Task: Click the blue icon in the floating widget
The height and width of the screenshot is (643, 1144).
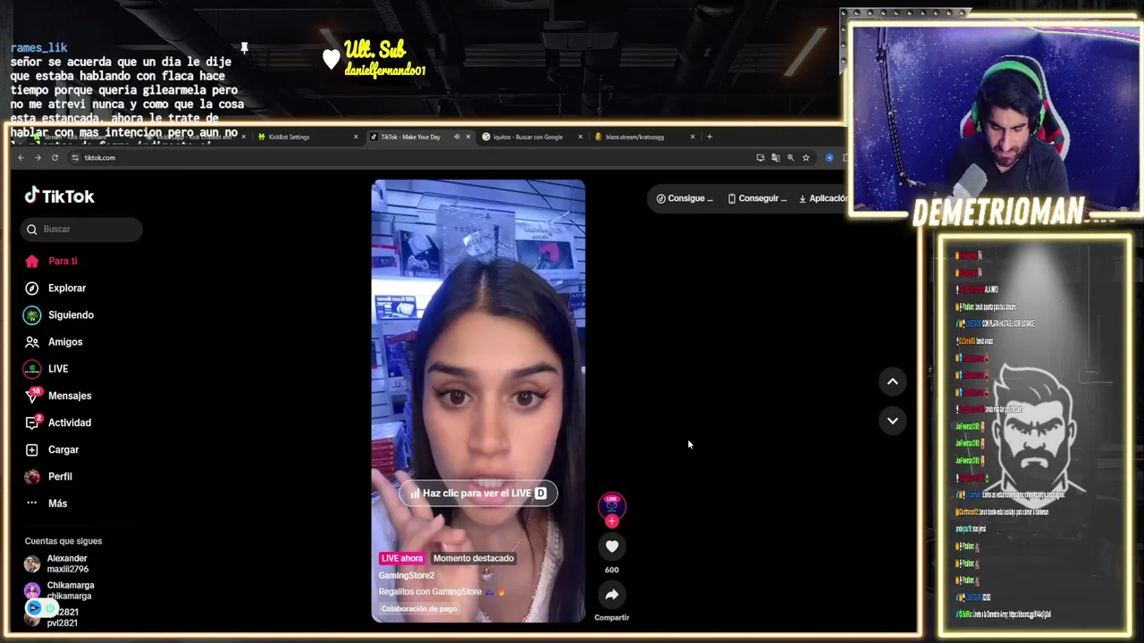Action: pos(34,608)
